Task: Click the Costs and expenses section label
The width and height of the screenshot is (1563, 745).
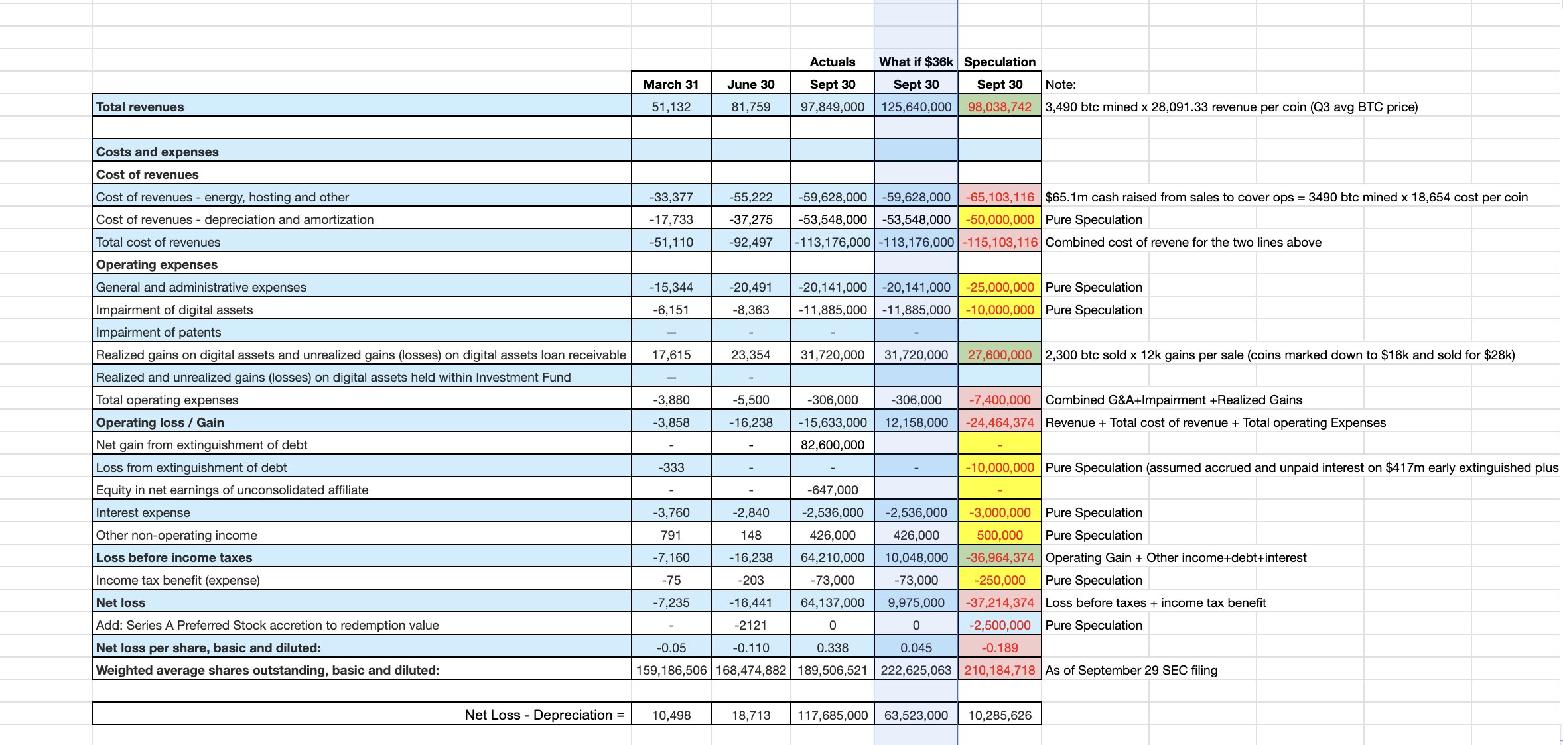Action: (x=157, y=152)
